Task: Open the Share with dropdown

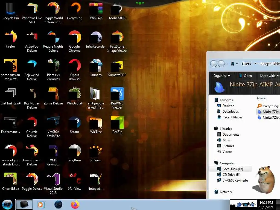Action: pos(269,76)
